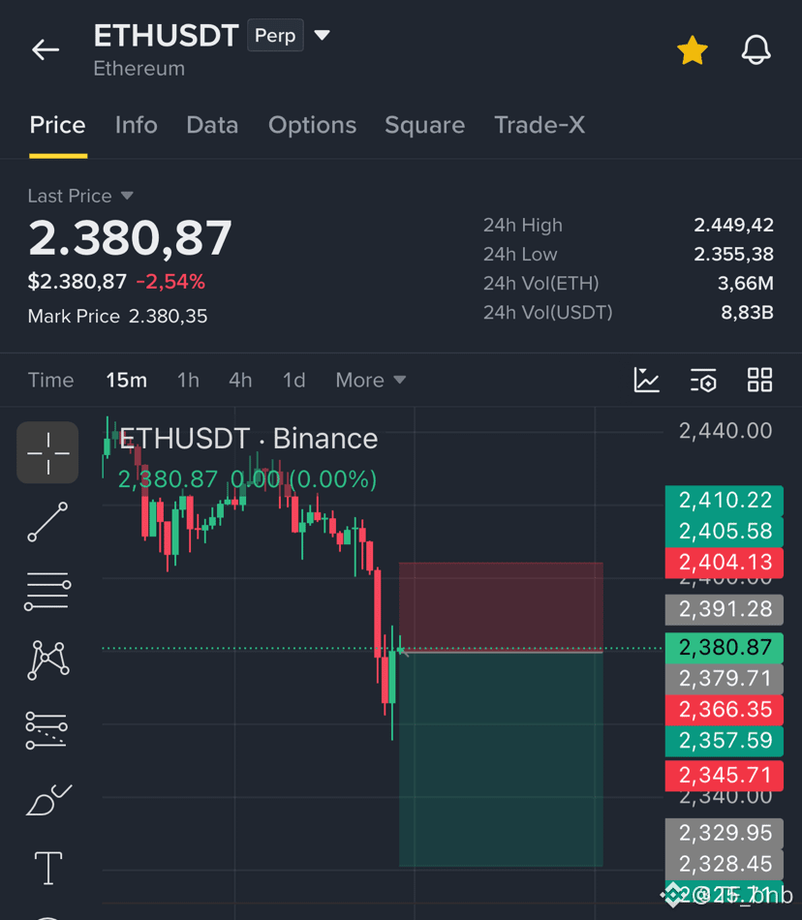Select the horizontal lines drawing tool

tap(47, 591)
